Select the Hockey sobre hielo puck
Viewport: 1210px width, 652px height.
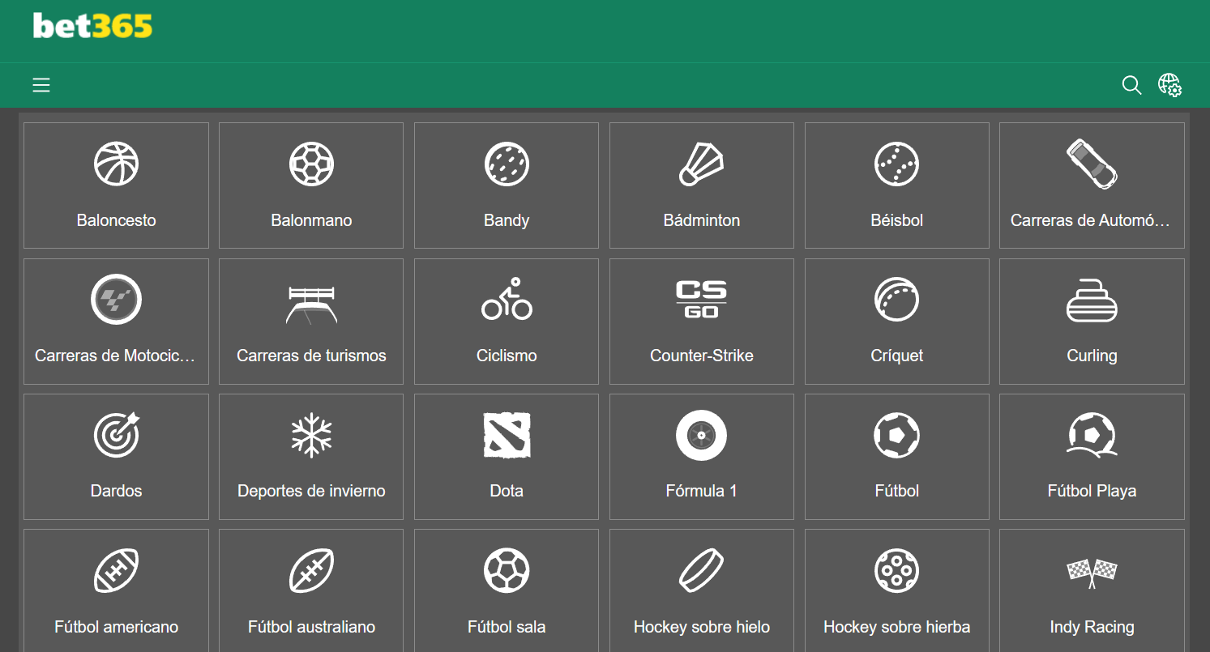pos(702,571)
